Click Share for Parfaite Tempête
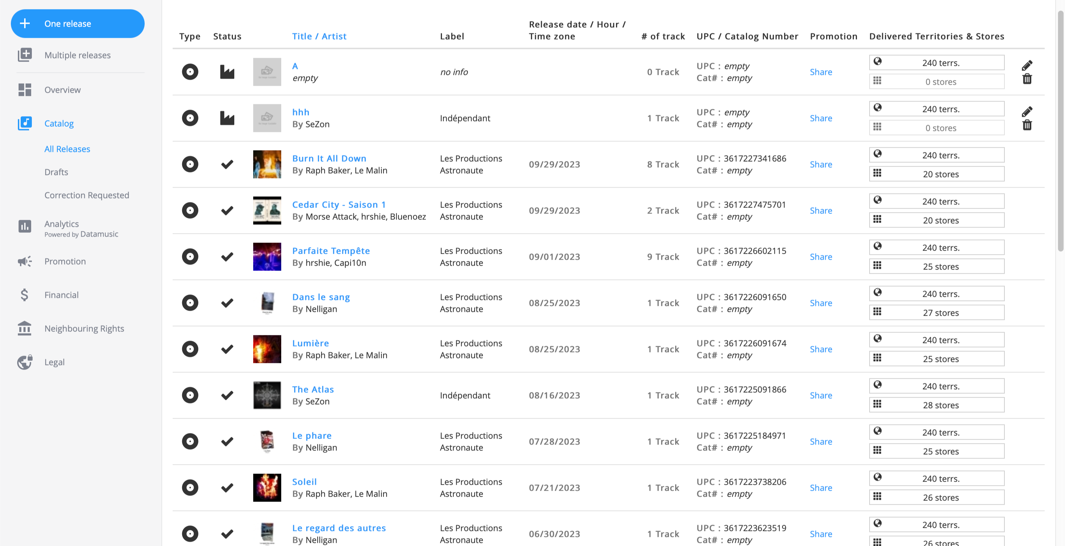The height and width of the screenshot is (546, 1065). point(821,257)
